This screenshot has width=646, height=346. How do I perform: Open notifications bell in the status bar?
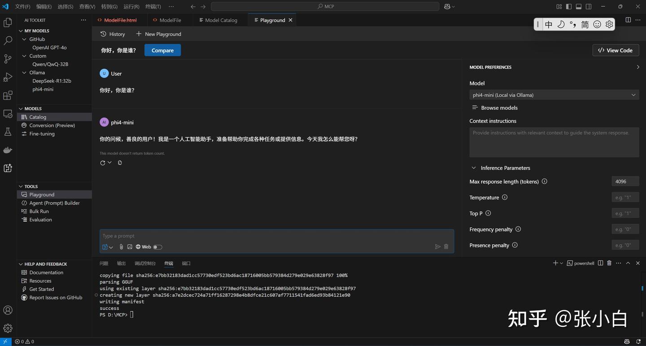(x=638, y=342)
